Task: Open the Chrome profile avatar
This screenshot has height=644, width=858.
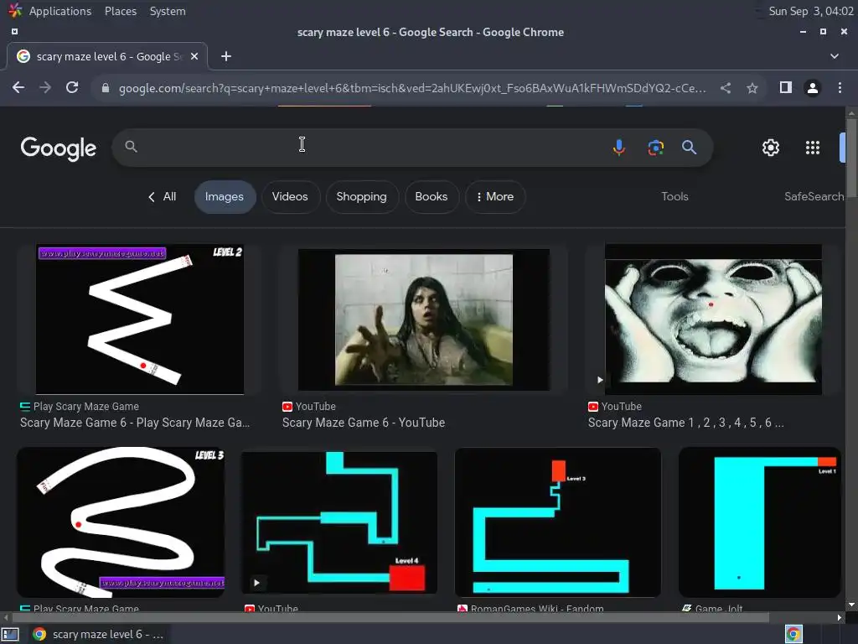Action: coord(813,87)
